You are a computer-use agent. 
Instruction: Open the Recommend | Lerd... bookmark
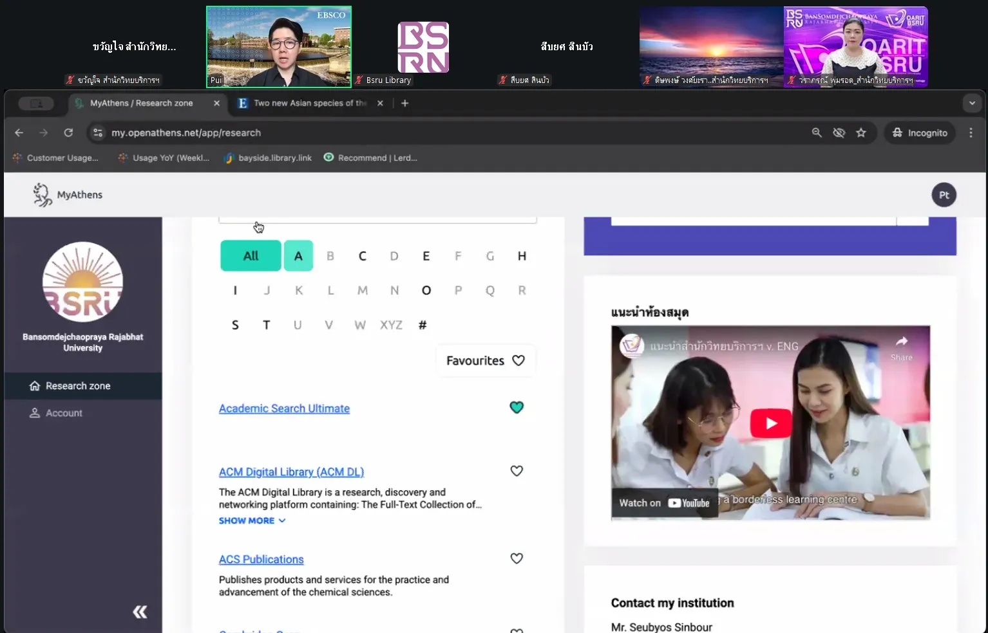[370, 158]
